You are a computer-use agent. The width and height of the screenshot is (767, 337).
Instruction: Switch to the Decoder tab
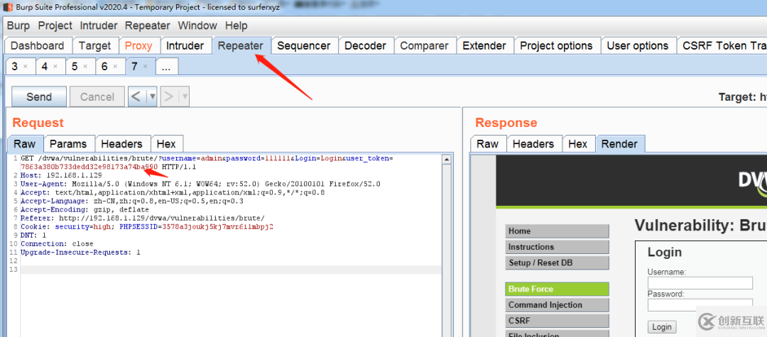(x=366, y=46)
